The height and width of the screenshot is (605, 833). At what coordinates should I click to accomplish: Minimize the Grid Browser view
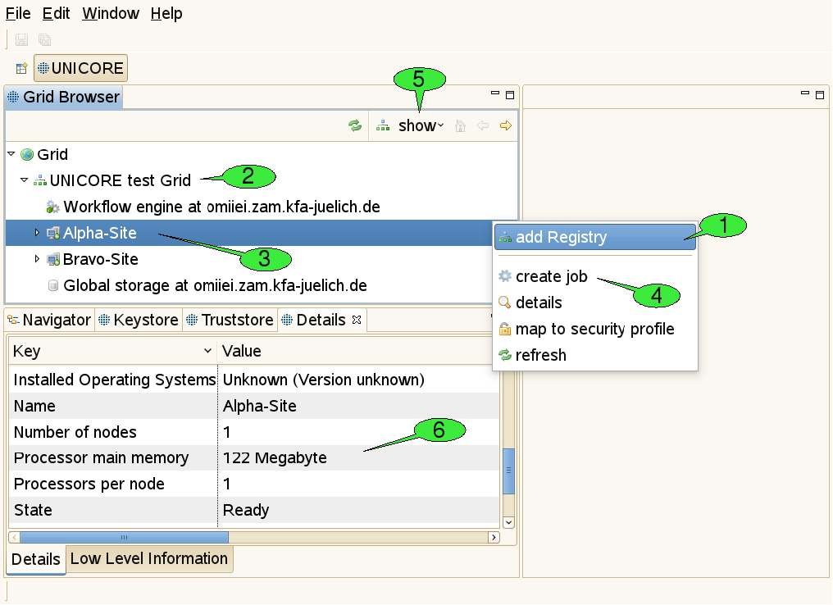[x=495, y=93]
